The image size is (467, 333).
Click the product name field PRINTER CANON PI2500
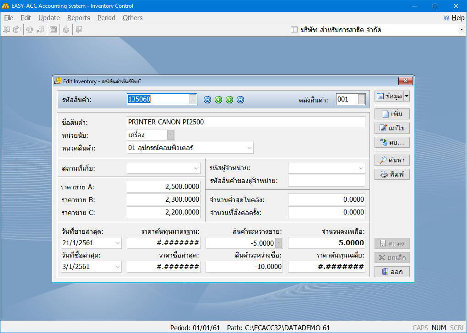pos(246,122)
